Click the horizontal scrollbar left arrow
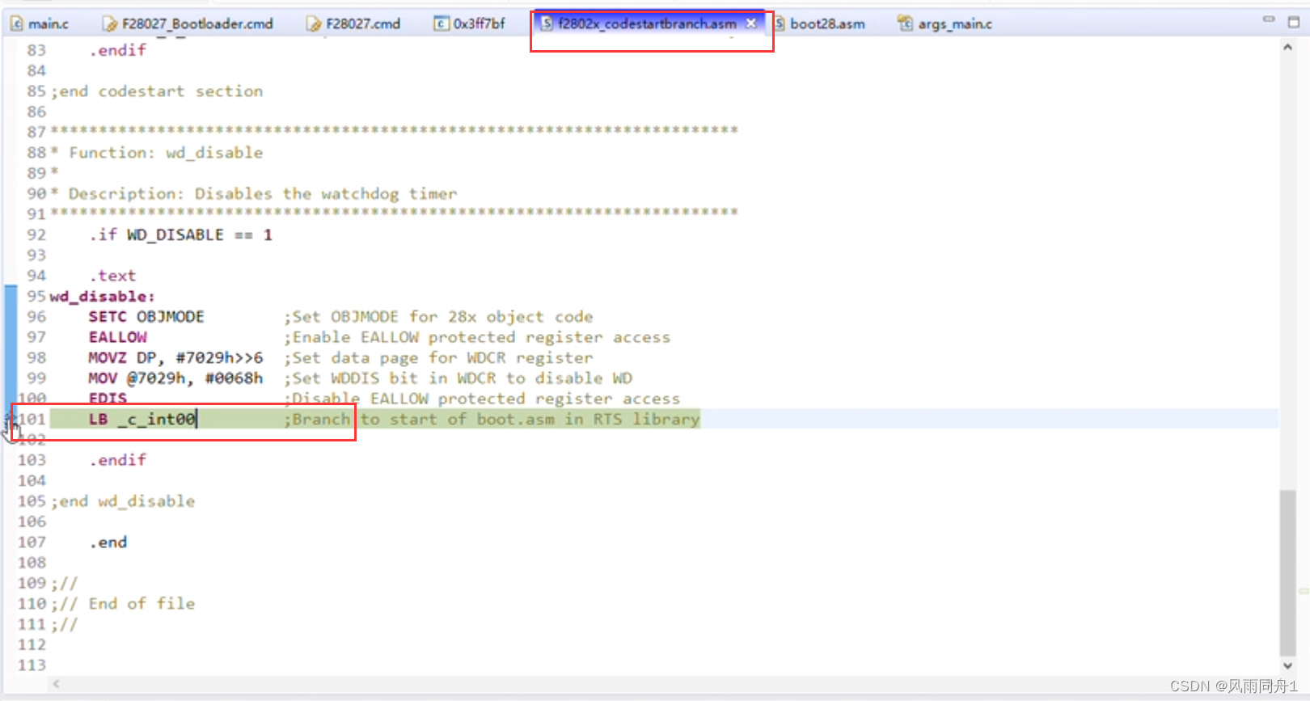 coord(56,684)
